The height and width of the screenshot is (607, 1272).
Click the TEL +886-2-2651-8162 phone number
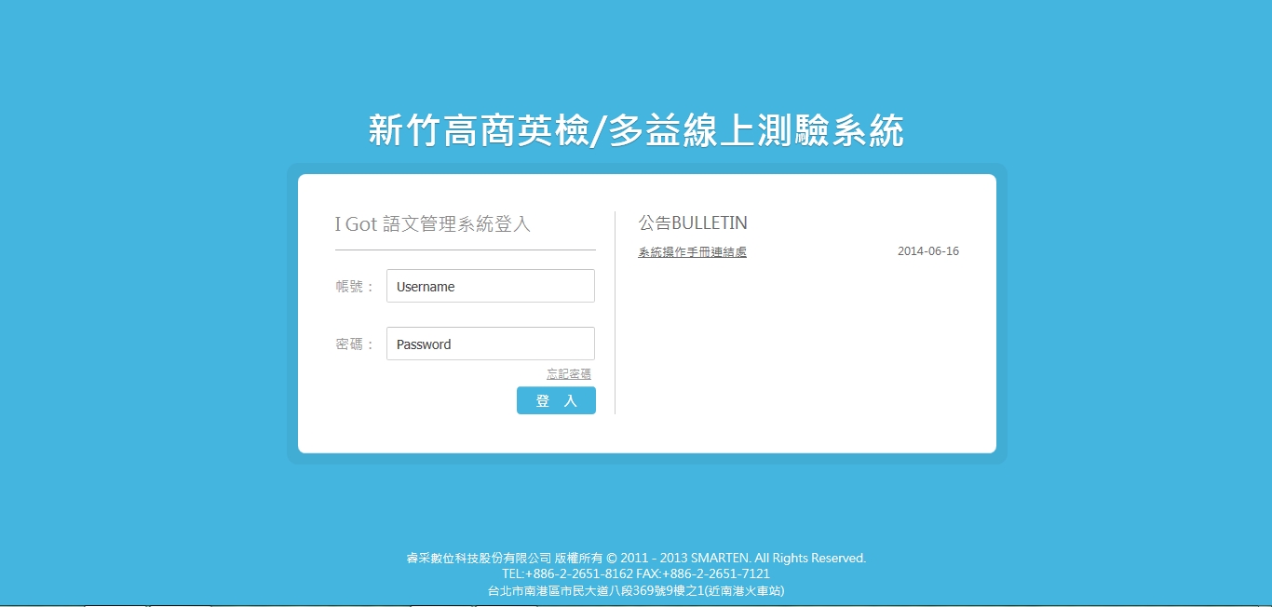pyautogui.click(x=567, y=574)
